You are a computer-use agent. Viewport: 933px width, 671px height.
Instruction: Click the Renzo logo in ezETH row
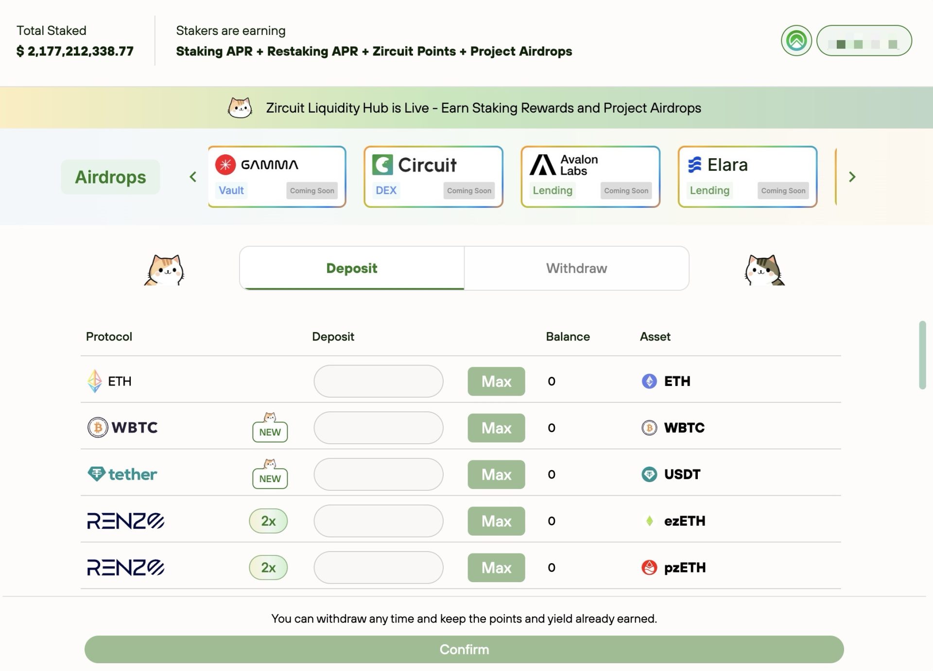(125, 521)
